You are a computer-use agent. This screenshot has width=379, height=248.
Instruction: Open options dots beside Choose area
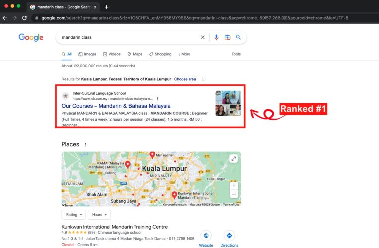point(203,79)
